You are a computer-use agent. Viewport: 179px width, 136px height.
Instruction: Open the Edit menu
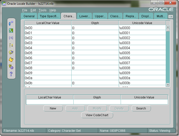33,10
